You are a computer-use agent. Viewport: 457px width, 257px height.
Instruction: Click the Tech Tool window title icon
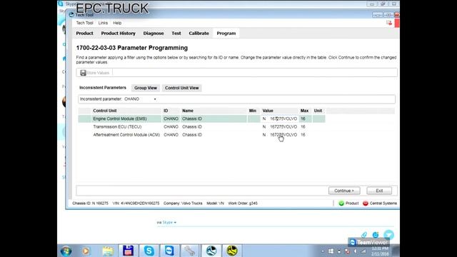coord(71,14)
